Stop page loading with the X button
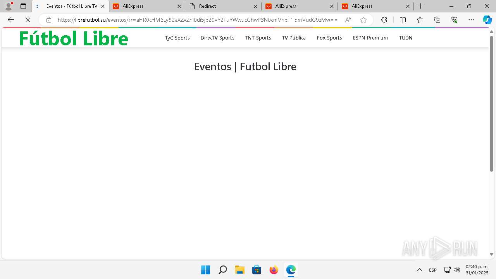Viewport: 496px width, 279px height. [28, 20]
